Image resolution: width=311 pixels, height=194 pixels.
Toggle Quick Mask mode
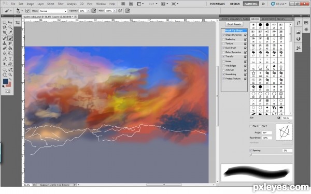point(8,91)
